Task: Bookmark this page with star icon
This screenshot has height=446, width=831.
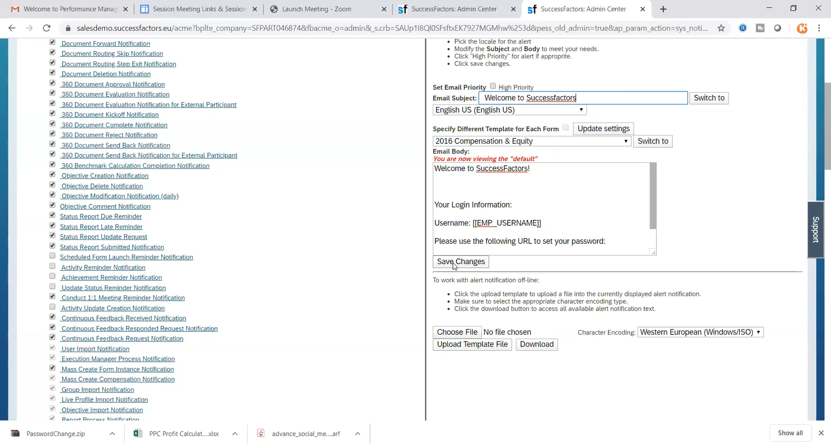Action: point(721,28)
